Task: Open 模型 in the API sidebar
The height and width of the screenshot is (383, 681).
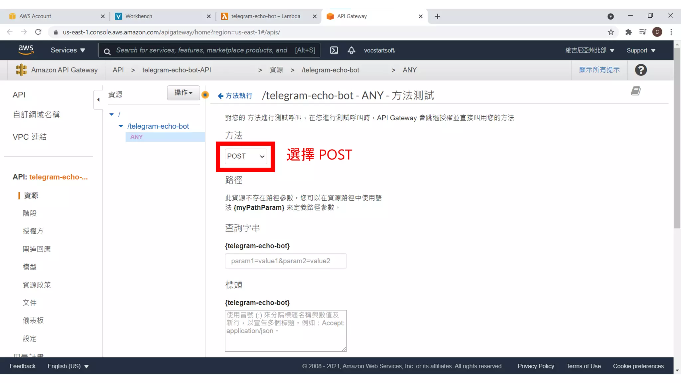Action: (30, 267)
